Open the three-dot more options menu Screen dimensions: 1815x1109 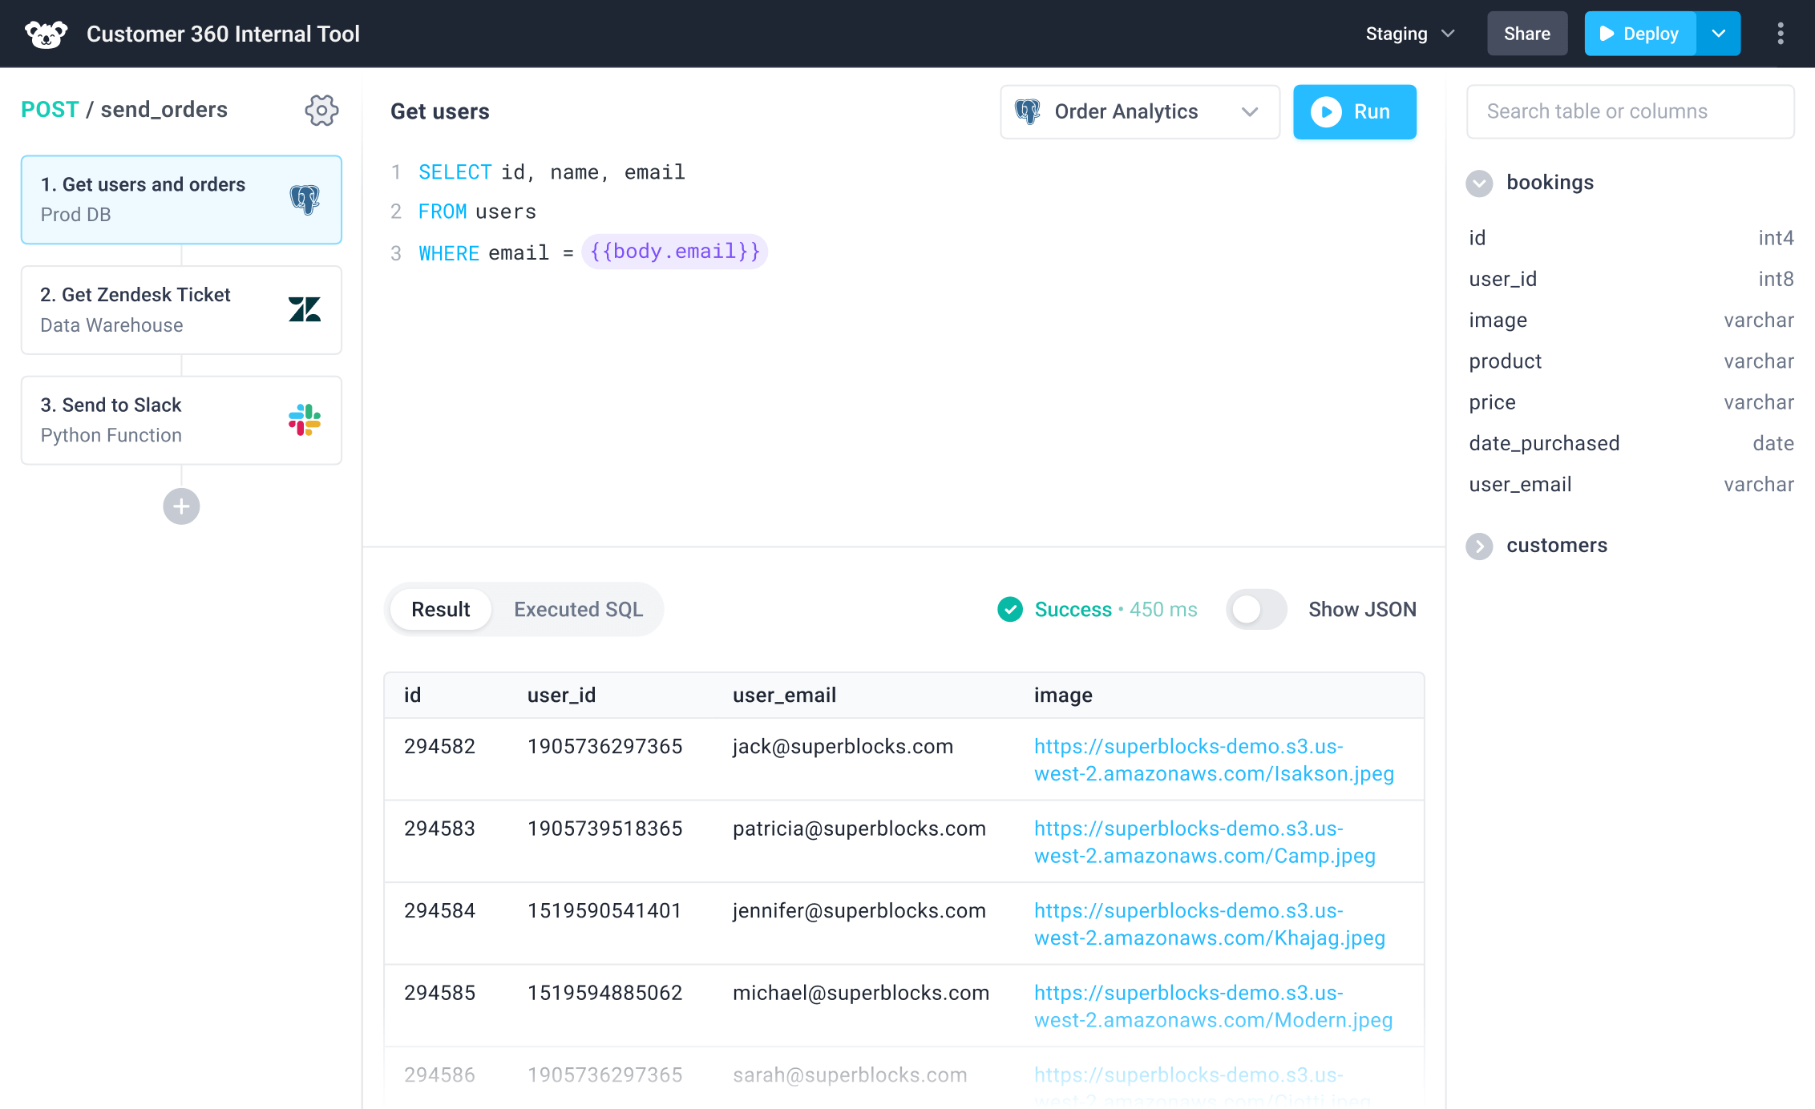[x=1781, y=34]
